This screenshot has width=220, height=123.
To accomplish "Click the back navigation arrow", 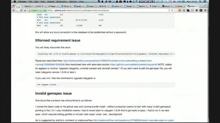I will pos(14,10).
